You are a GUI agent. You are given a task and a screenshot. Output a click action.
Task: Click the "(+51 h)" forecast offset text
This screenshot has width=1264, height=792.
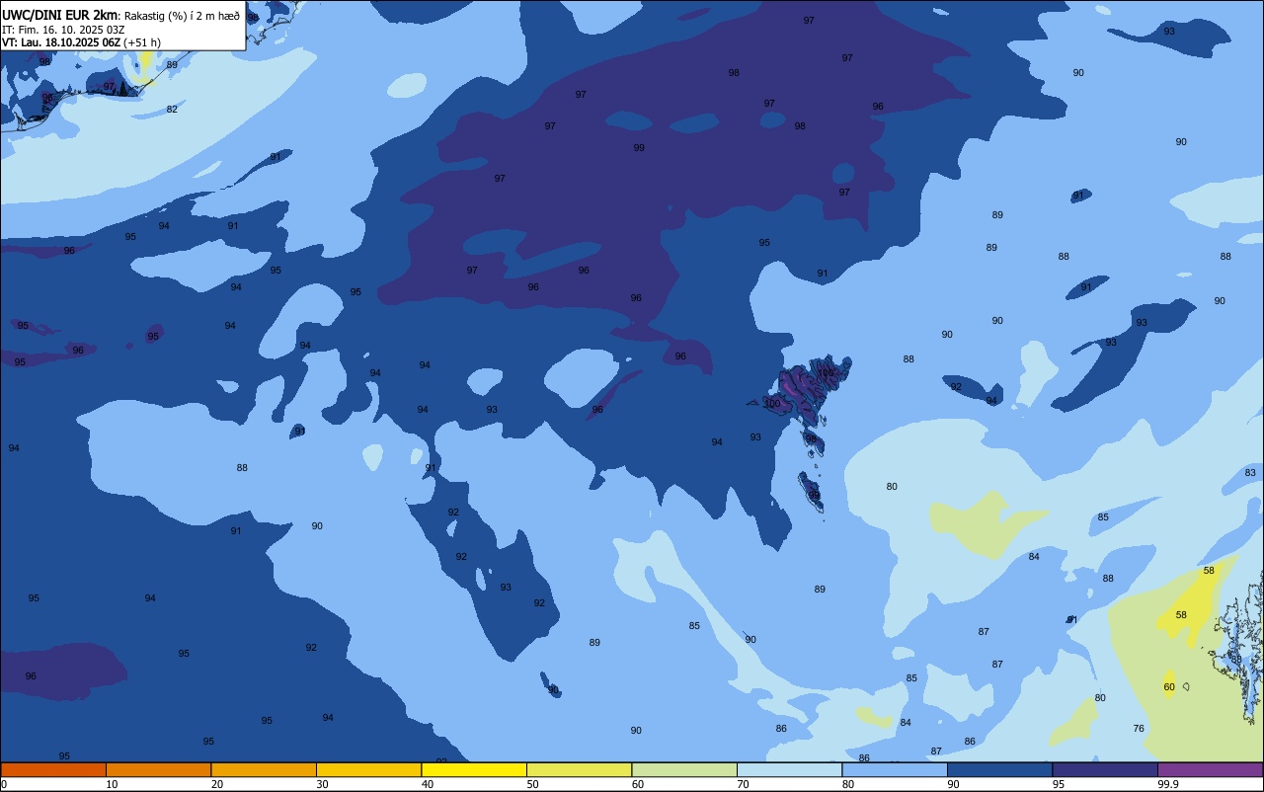(x=142, y=42)
